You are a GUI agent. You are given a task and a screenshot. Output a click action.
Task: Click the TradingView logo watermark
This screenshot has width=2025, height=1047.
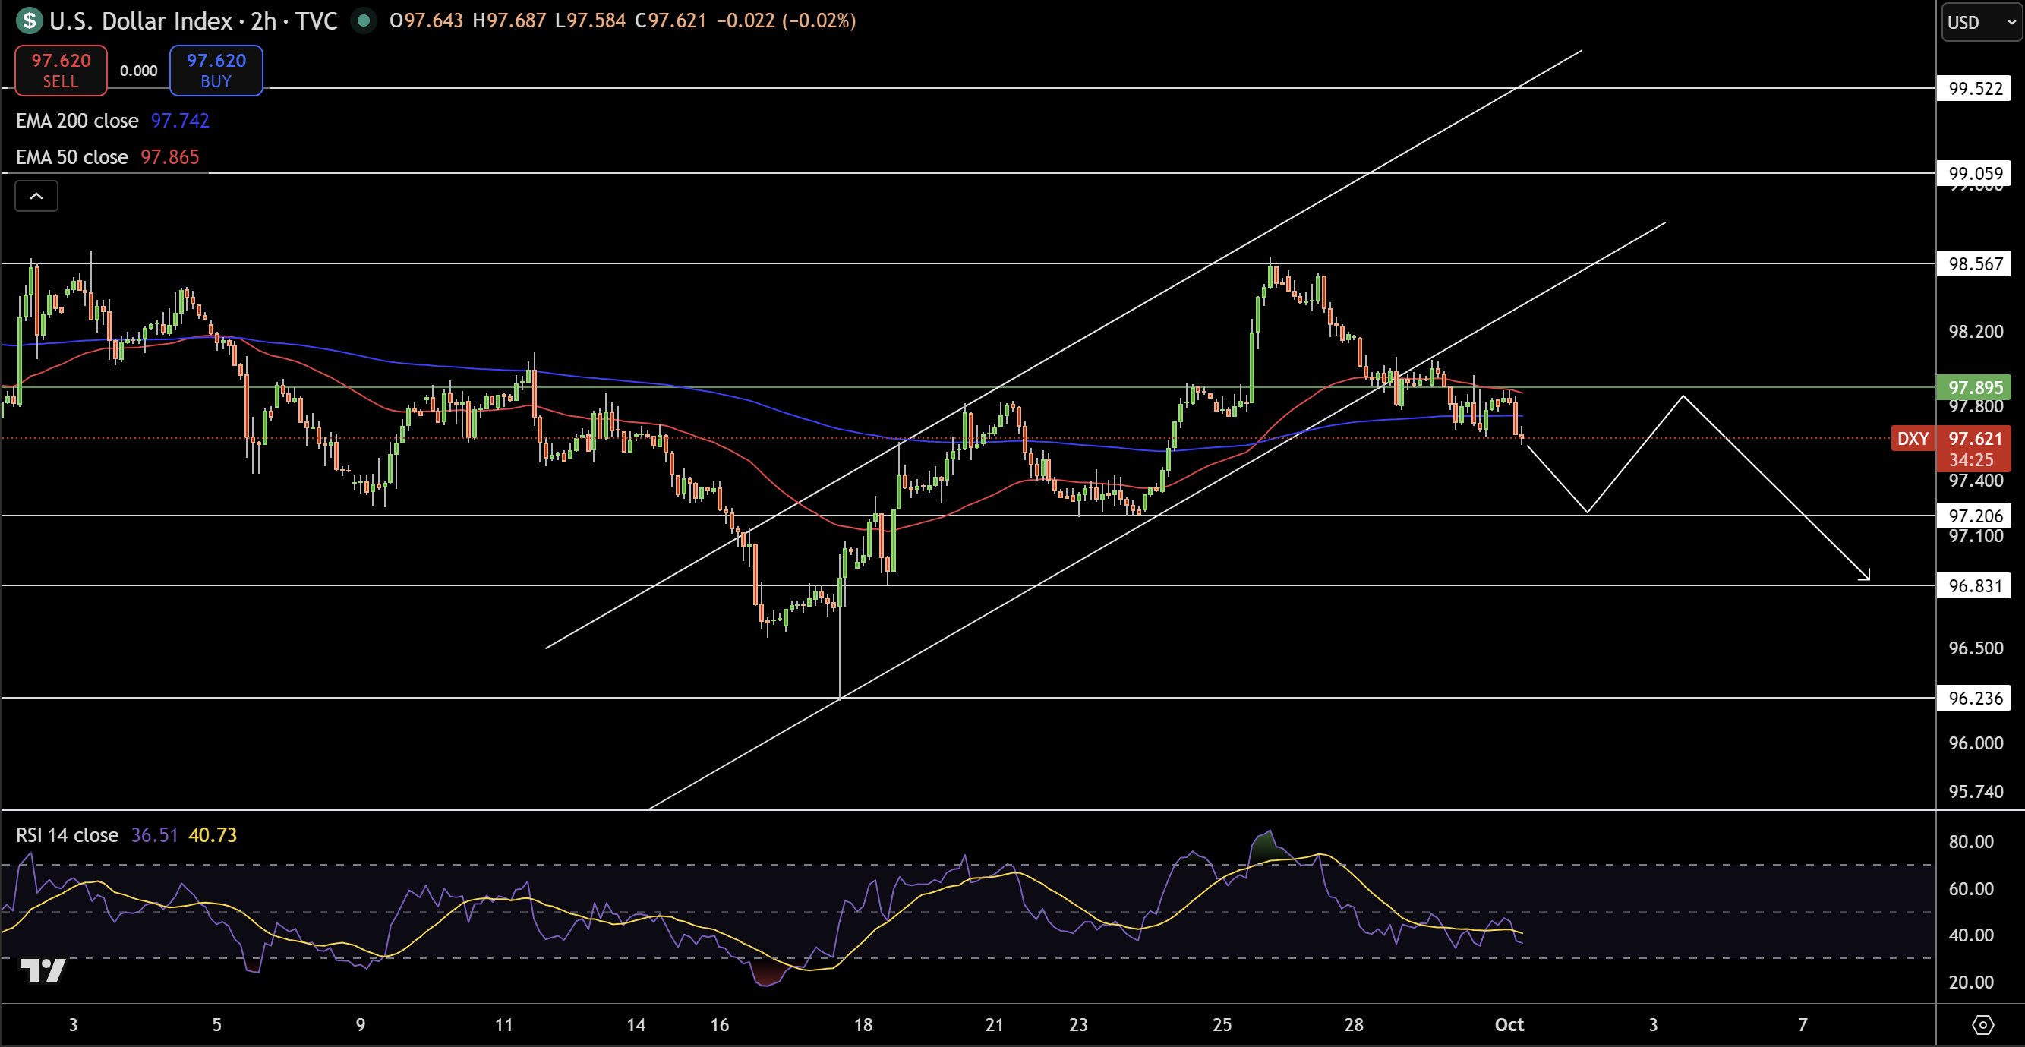[x=43, y=971]
